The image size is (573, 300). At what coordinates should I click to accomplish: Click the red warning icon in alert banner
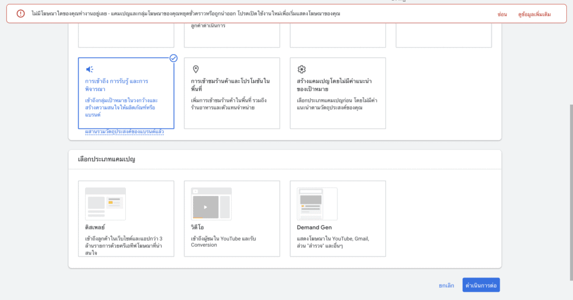(x=21, y=13)
